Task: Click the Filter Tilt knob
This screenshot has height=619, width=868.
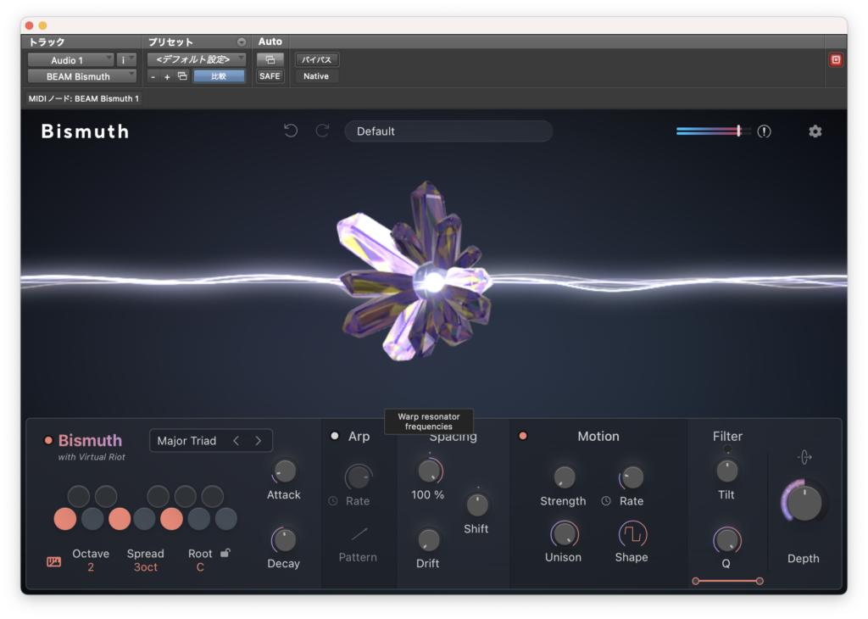Action: 726,471
